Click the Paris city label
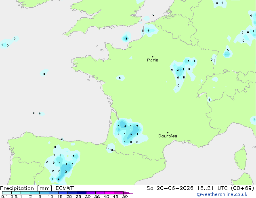This screenshot has height=198, width=256. tap(153, 60)
